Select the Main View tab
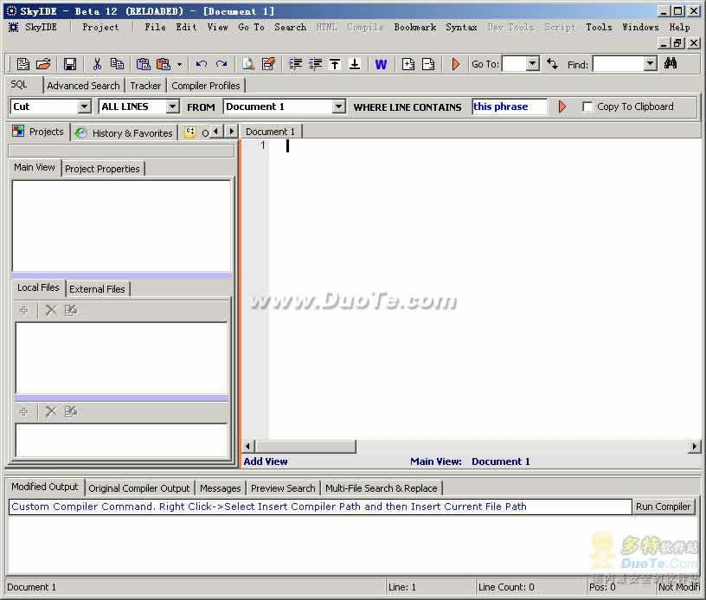The width and height of the screenshot is (706, 600). pos(35,168)
